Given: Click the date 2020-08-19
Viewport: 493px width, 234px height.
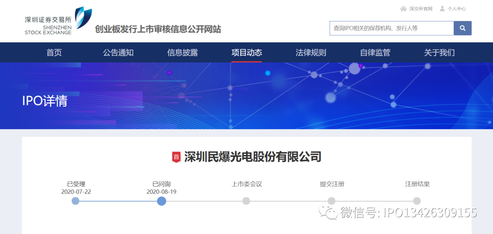Looking at the screenshot, I should [161, 192].
